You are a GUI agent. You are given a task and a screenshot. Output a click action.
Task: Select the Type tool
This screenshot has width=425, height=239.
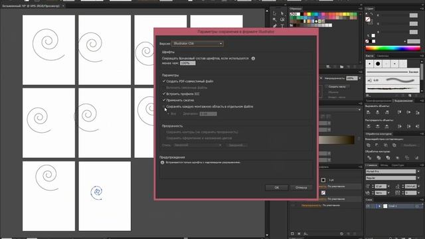282,26
